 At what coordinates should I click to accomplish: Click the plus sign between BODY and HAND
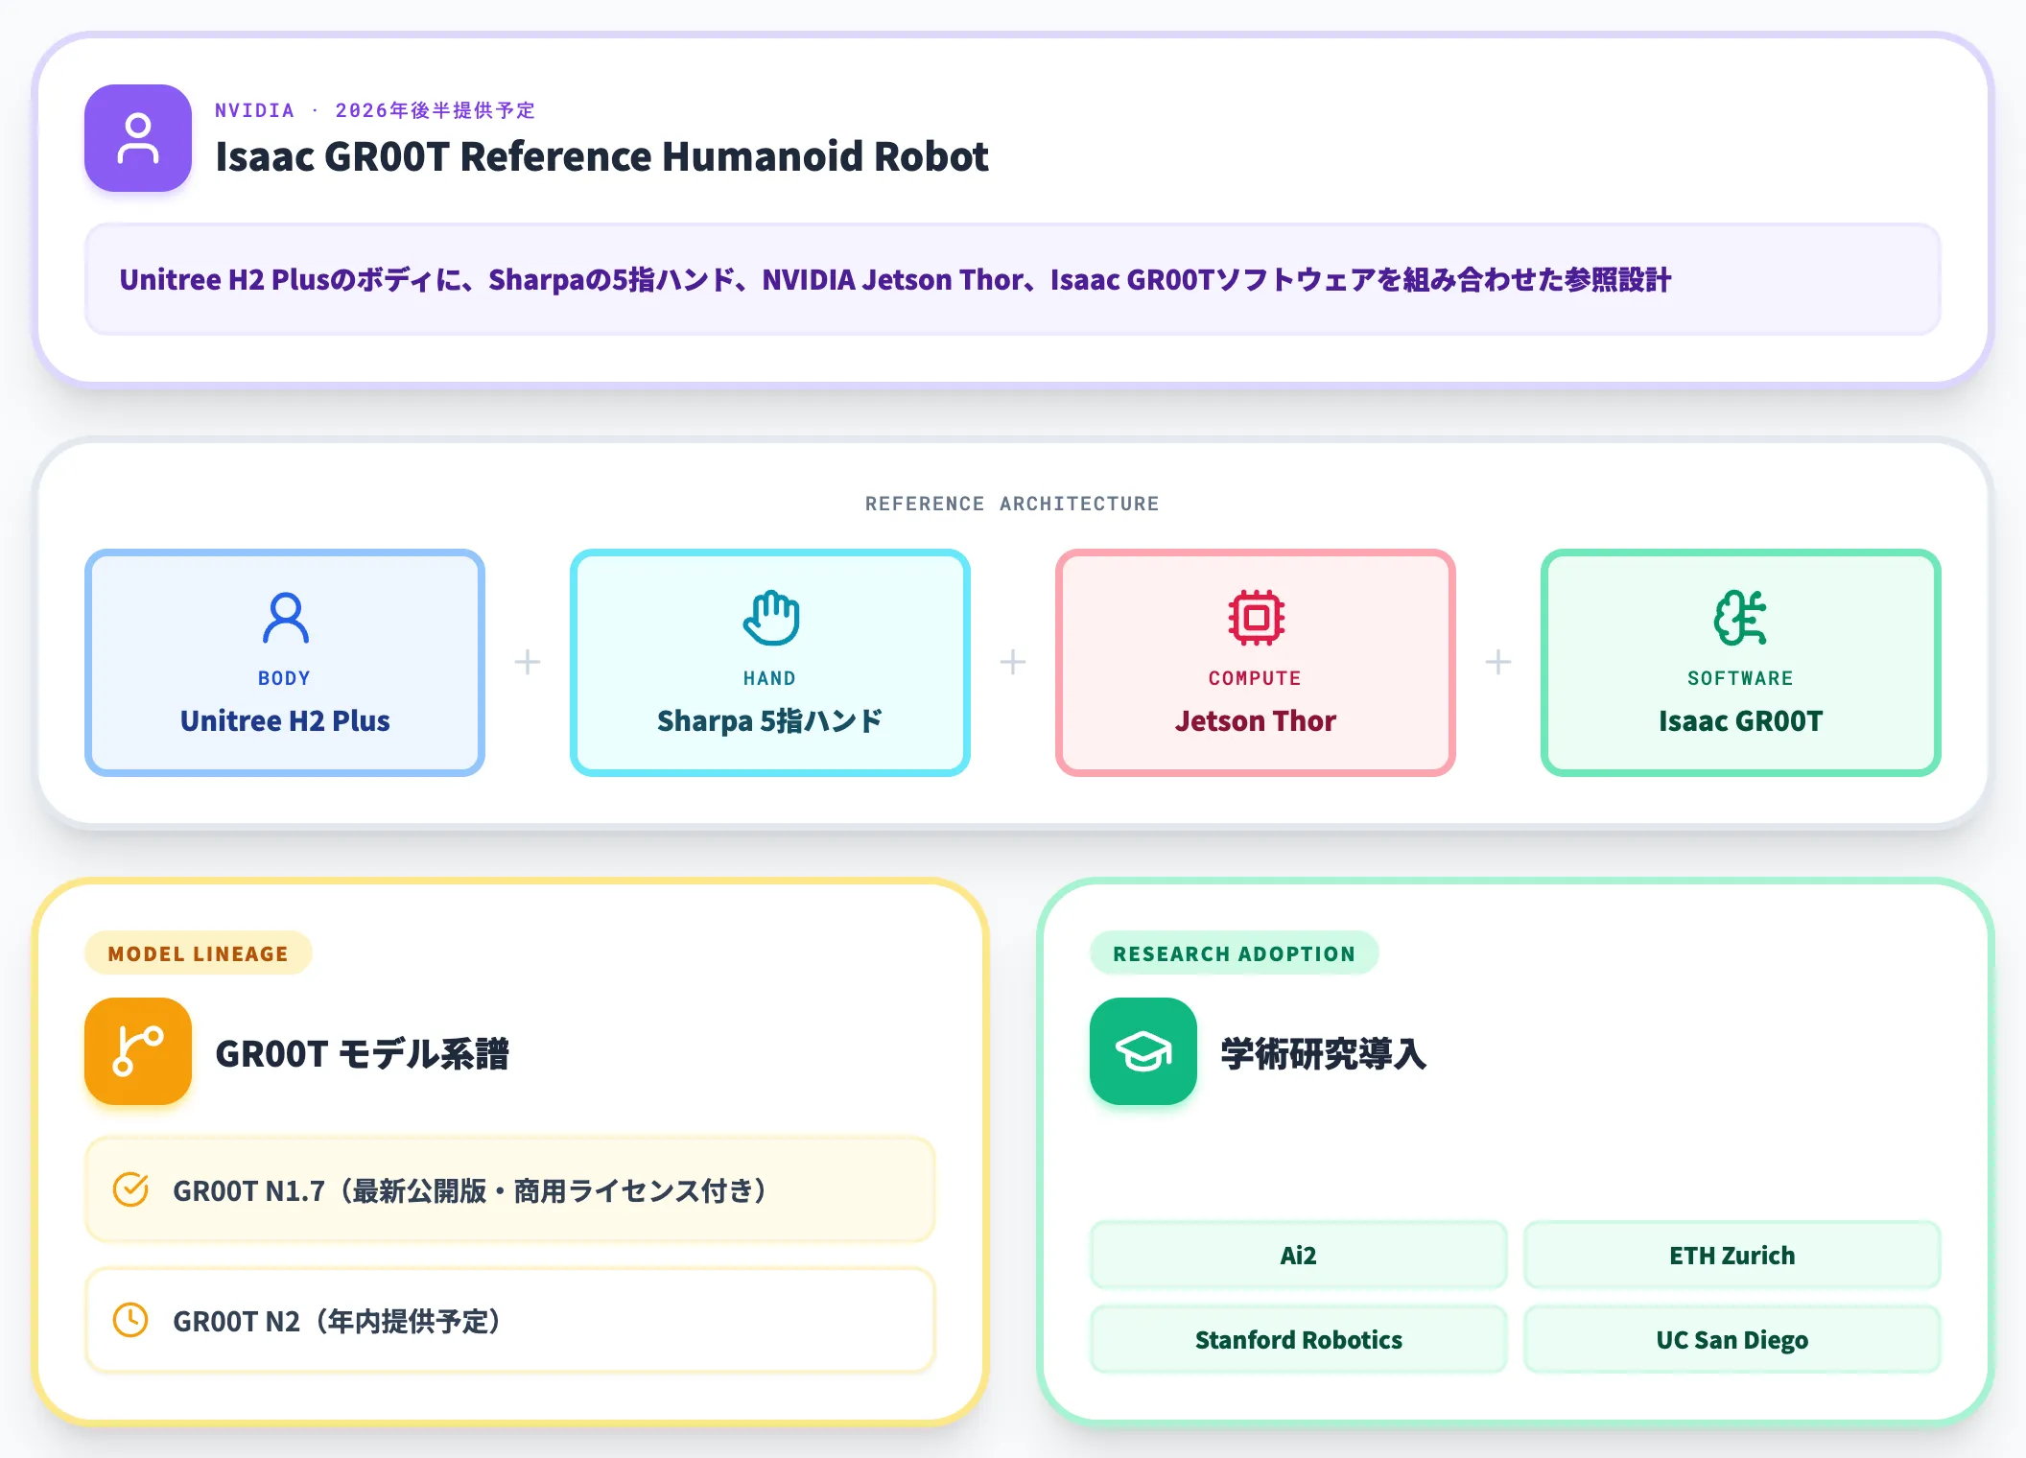(x=528, y=662)
